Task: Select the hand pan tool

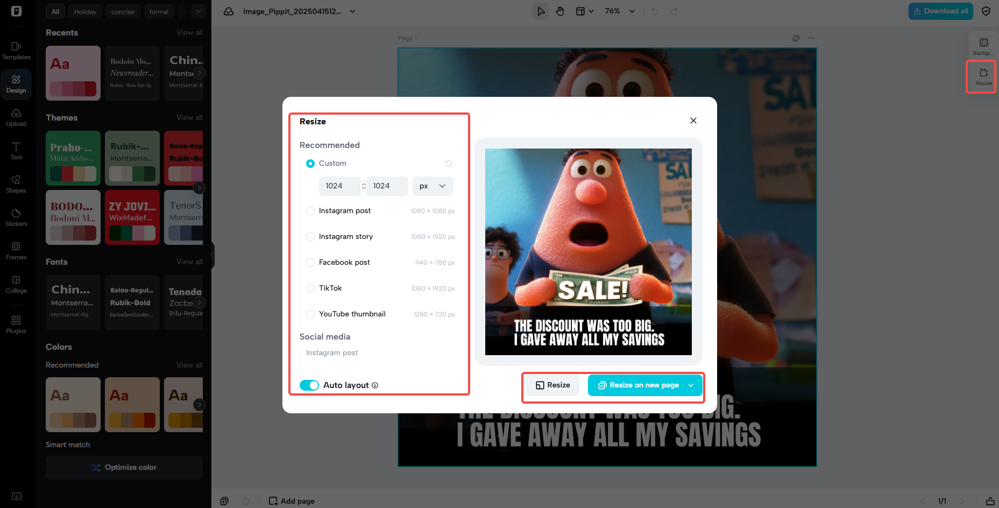Action: [x=560, y=11]
